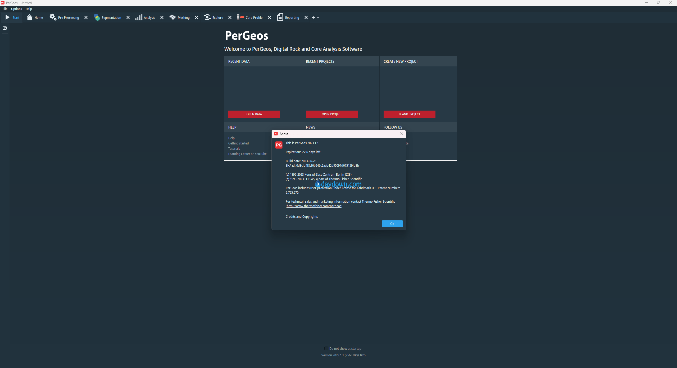Open the Credits and Copyrights link
The width and height of the screenshot is (677, 368).
click(x=302, y=217)
